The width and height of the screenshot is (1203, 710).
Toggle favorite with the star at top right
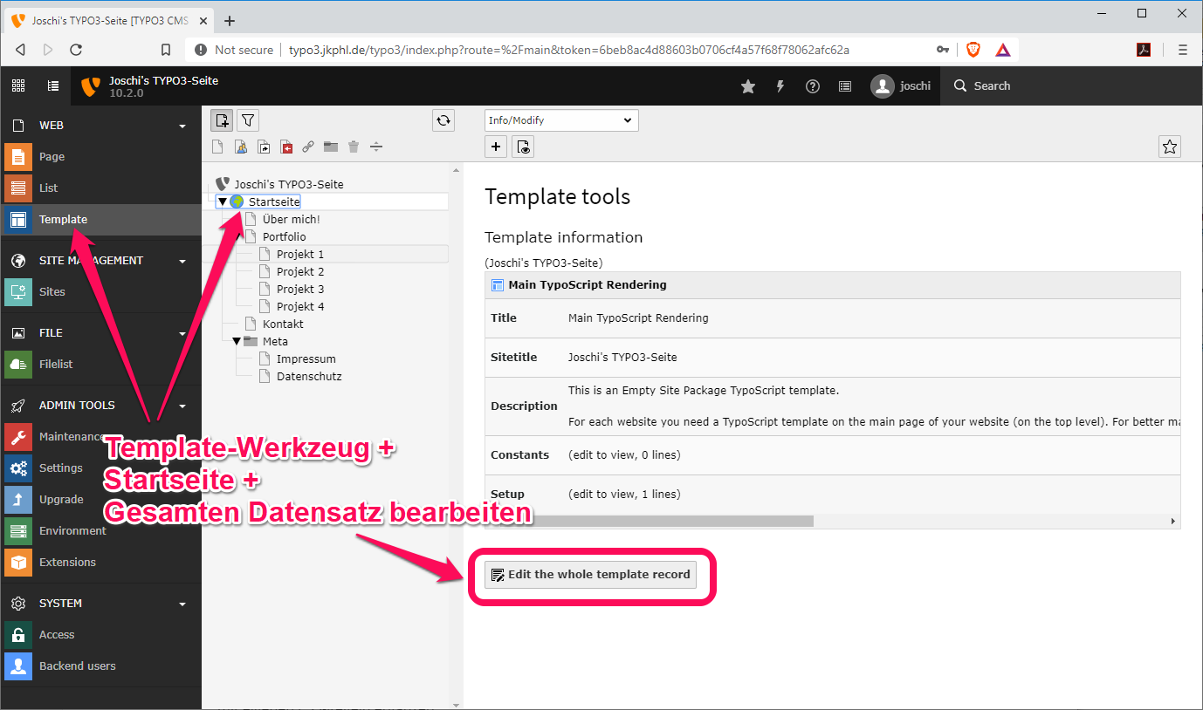[x=1170, y=147]
